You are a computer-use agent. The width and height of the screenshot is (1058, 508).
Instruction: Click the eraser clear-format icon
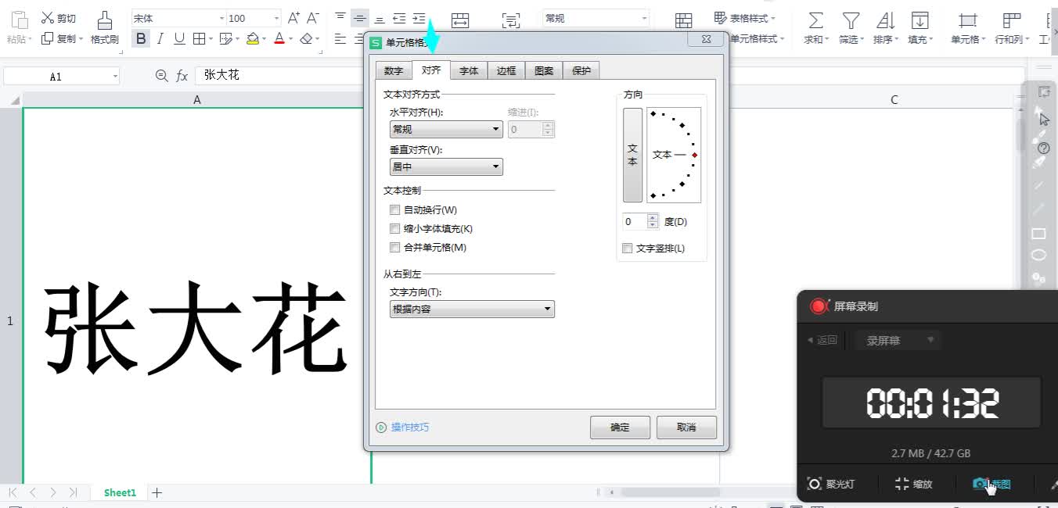tap(306, 38)
